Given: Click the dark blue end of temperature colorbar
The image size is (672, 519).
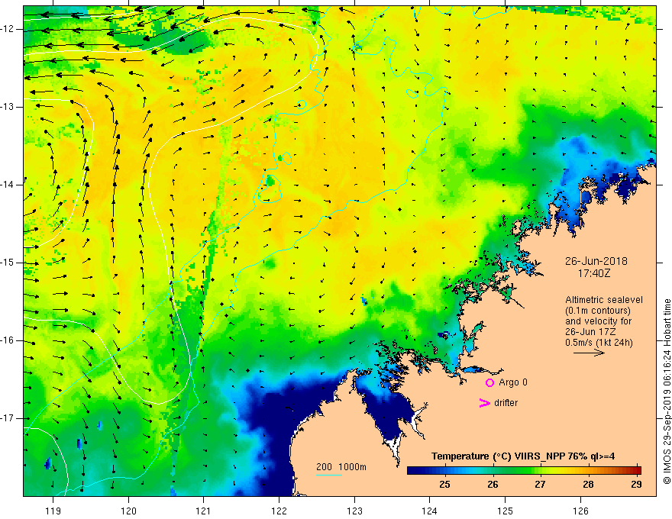Looking at the screenshot, I should (x=412, y=471).
